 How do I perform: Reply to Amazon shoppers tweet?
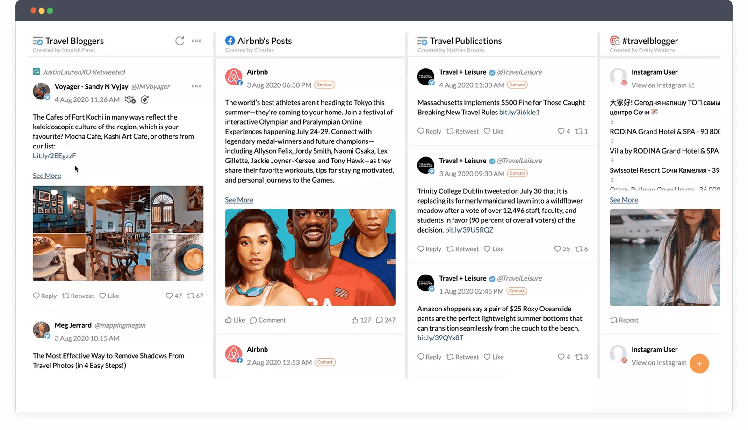point(429,357)
